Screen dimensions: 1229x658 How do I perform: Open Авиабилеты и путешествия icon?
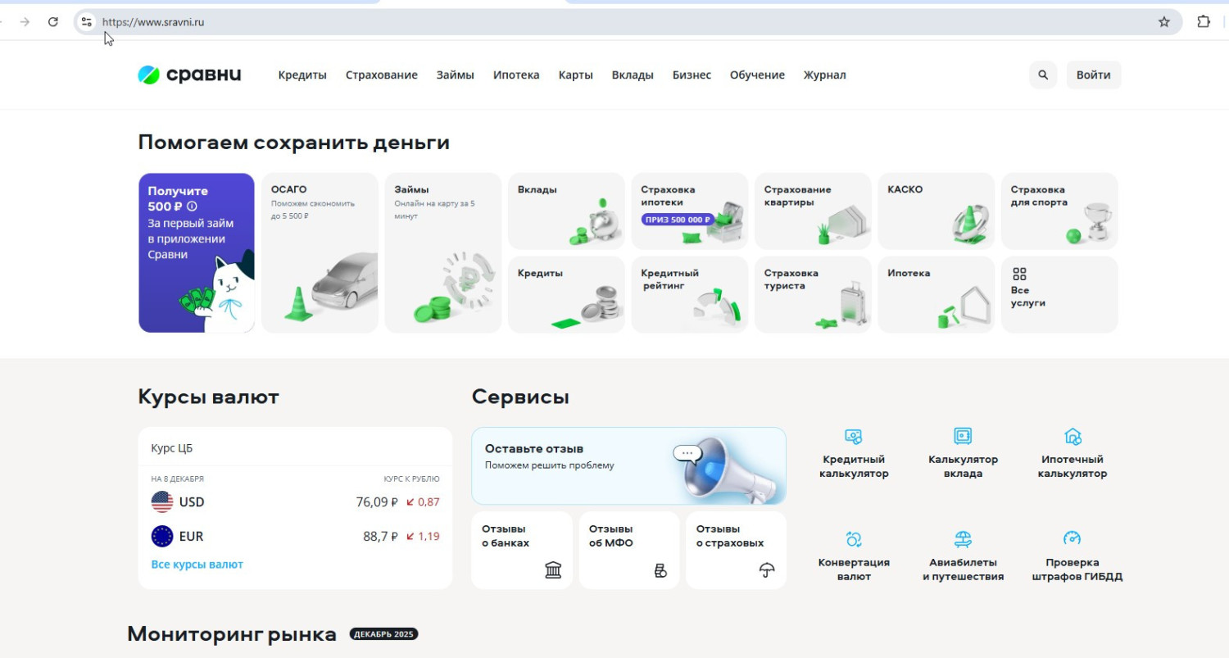[963, 539]
